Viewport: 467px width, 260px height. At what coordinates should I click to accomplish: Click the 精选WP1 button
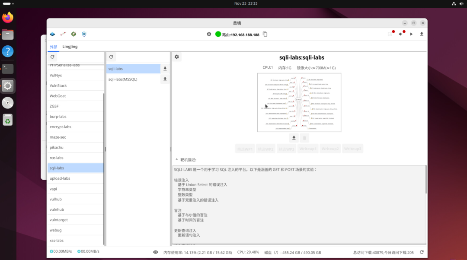click(x=245, y=149)
